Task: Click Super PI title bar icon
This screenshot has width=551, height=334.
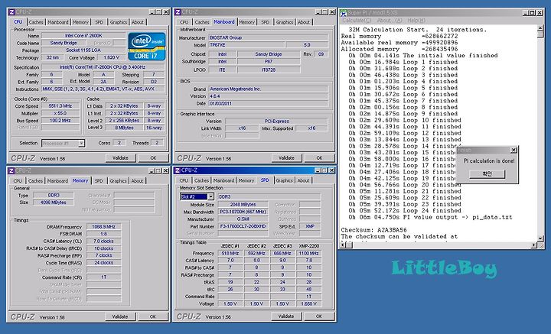Action: click(x=344, y=13)
